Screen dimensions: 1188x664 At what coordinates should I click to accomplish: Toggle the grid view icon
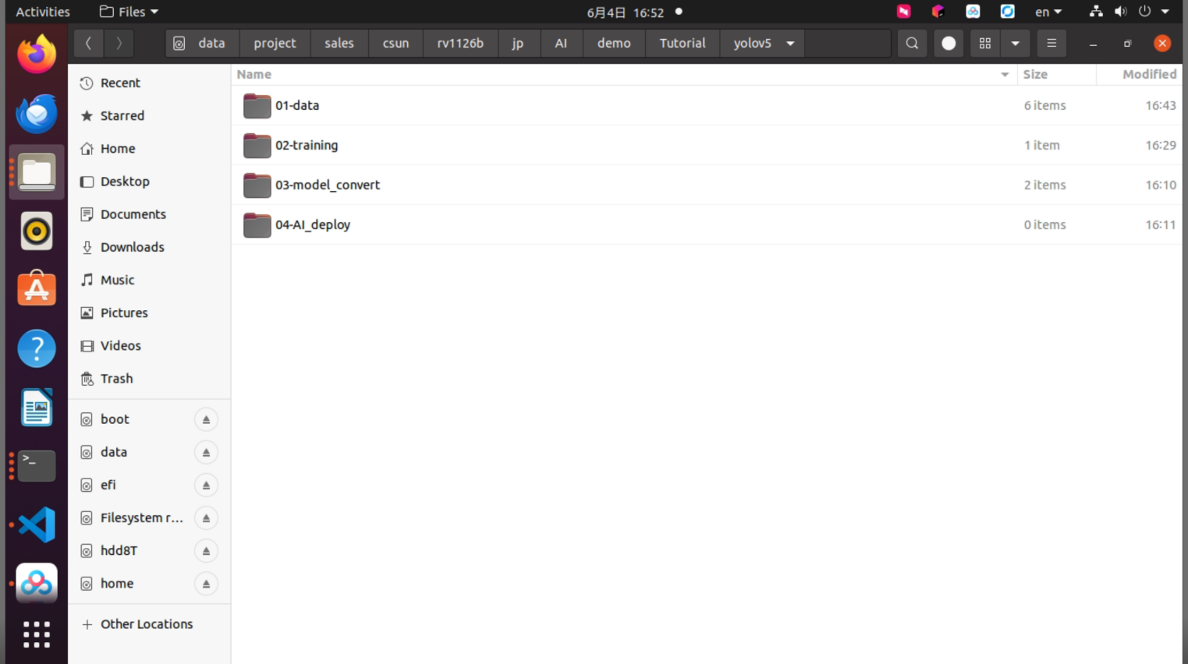(985, 44)
